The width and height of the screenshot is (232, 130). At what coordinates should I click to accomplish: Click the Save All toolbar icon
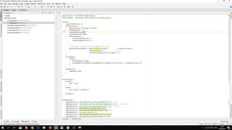(5, 7)
